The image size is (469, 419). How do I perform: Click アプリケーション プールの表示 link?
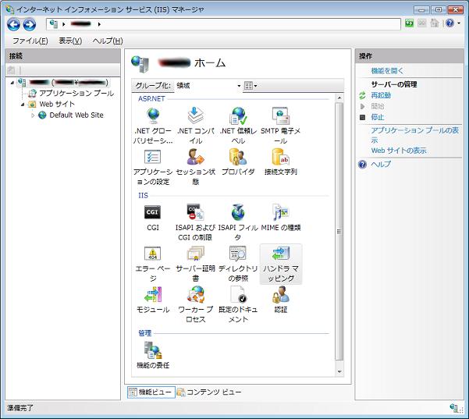pyautogui.click(x=415, y=135)
